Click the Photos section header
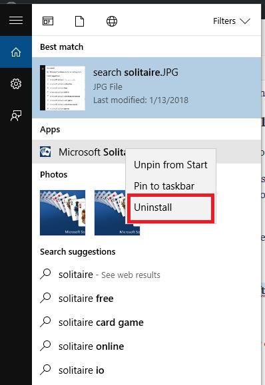 coord(53,175)
